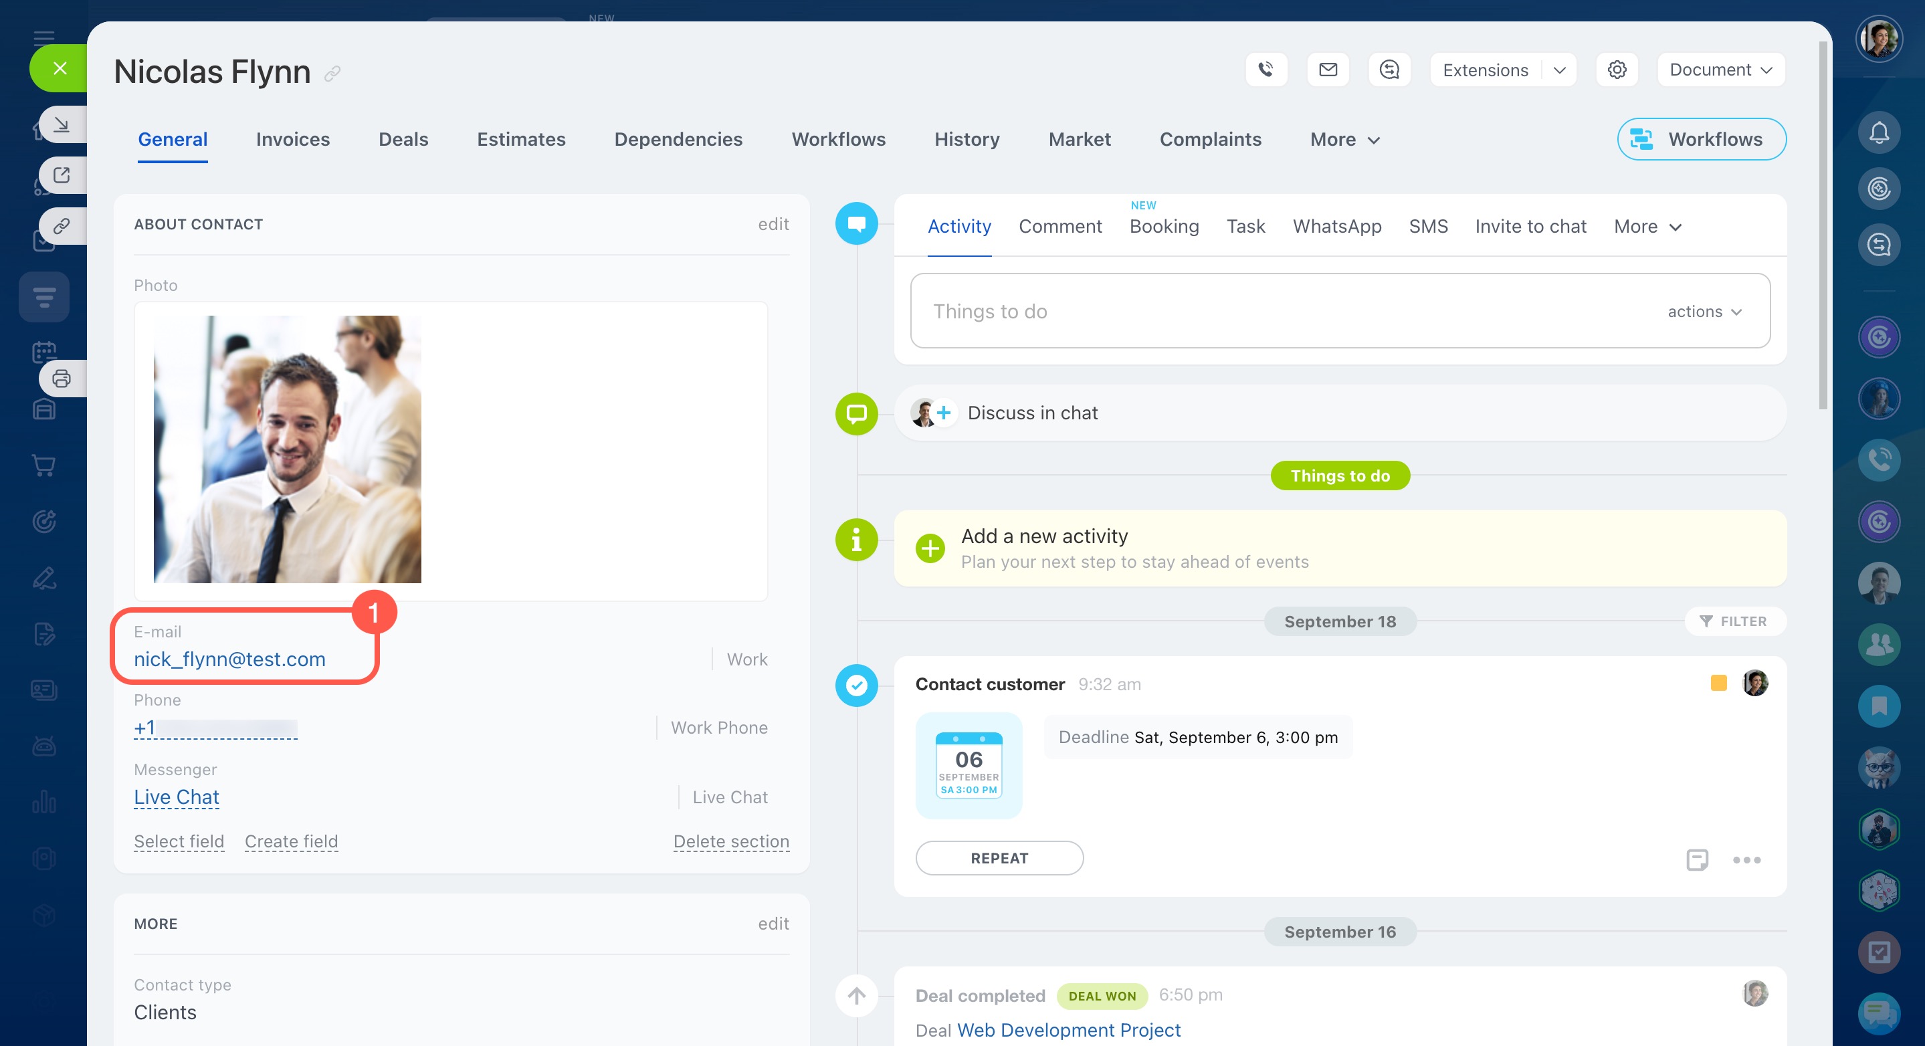
Task: Click the FILTER button in timeline
Action: [1734, 621]
